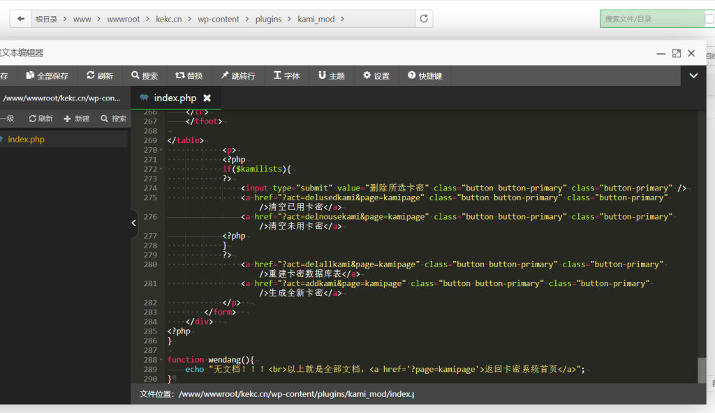Viewport: 715px width, 413px height.
Task: Tick the checkbox beside the file search box
Action: click(x=709, y=20)
